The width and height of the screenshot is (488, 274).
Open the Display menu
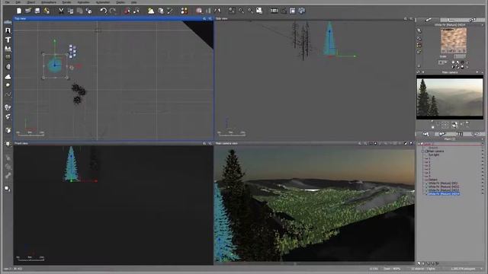[x=120, y=2]
